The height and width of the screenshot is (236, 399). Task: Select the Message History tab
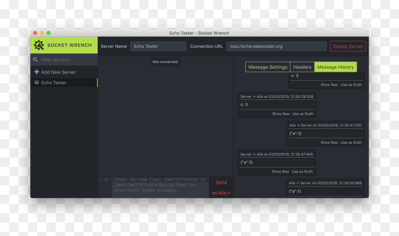tap(335, 67)
